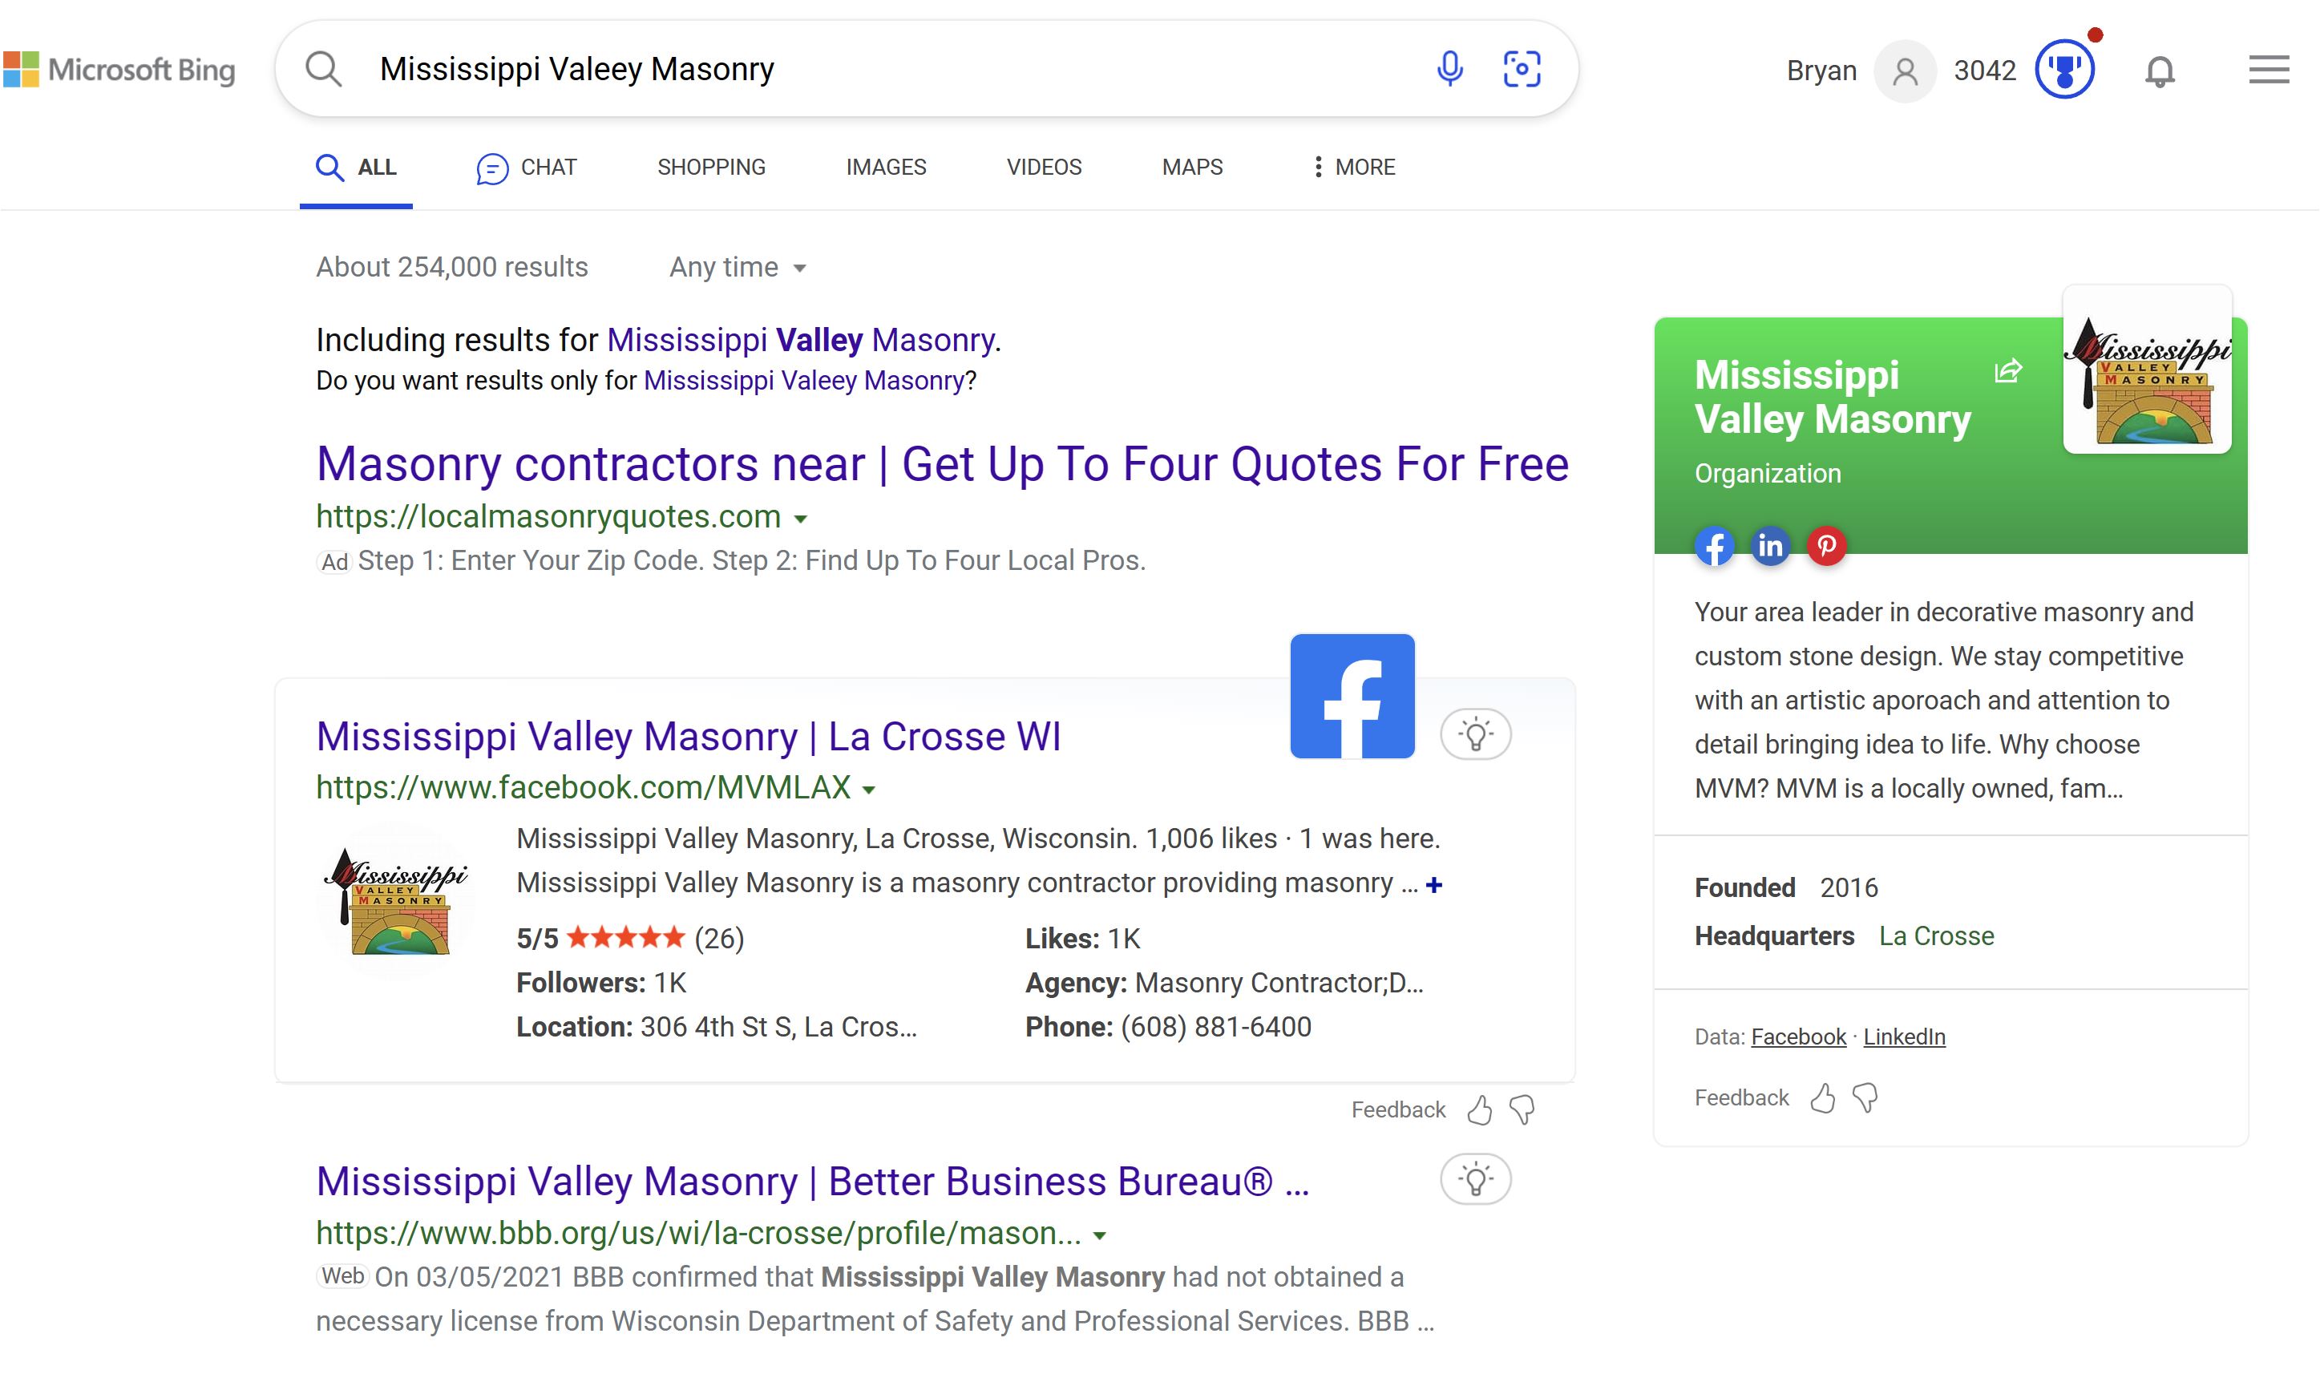Click the notification bell icon
Screen dimensions: 2320x1382
click(x=2162, y=71)
